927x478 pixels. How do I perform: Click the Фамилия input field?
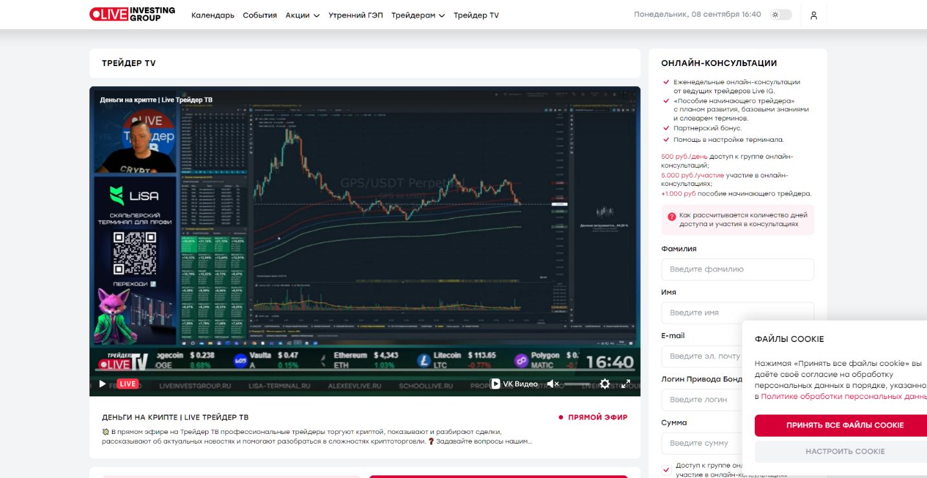click(x=737, y=269)
